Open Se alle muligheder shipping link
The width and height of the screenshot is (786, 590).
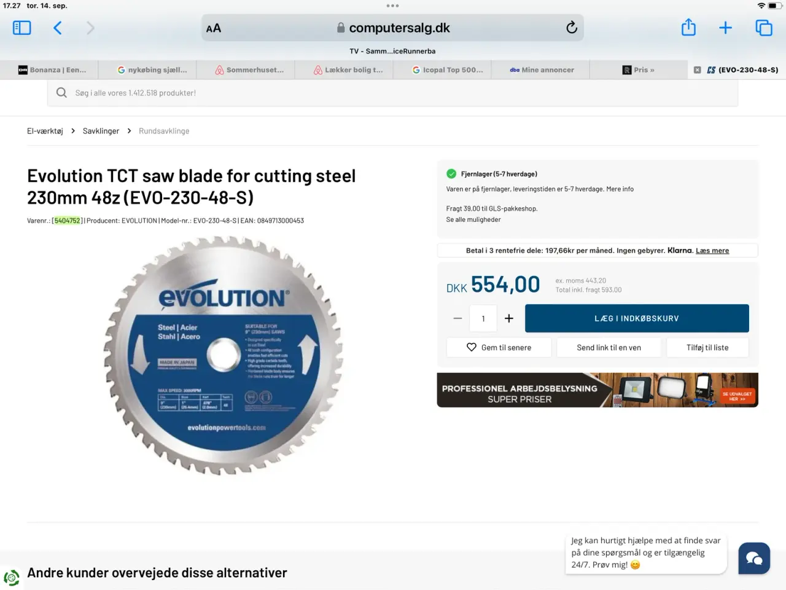pos(473,219)
